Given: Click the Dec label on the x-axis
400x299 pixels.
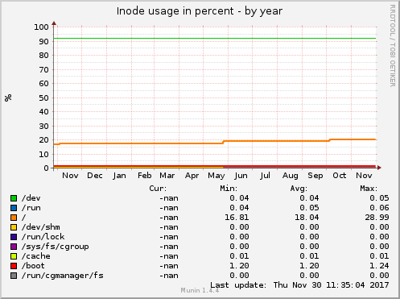Looking at the screenshot, I should click(95, 176).
